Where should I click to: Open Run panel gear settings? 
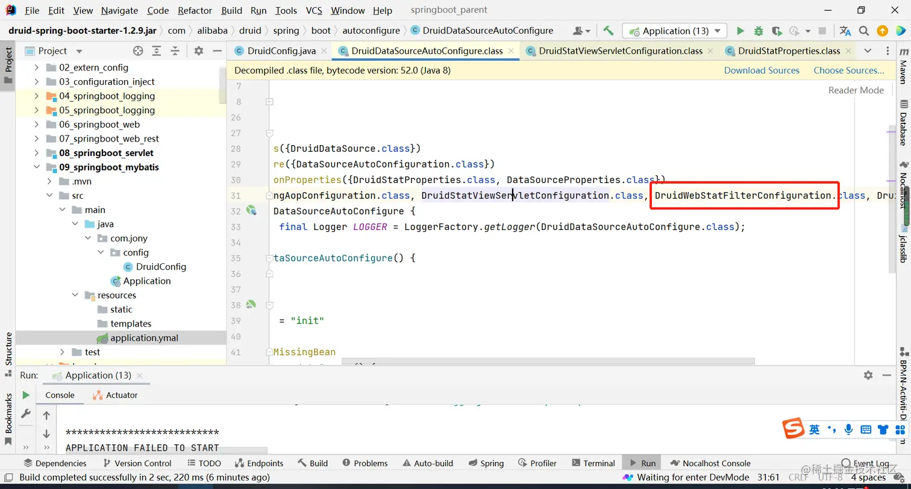click(x=868, y=375)
